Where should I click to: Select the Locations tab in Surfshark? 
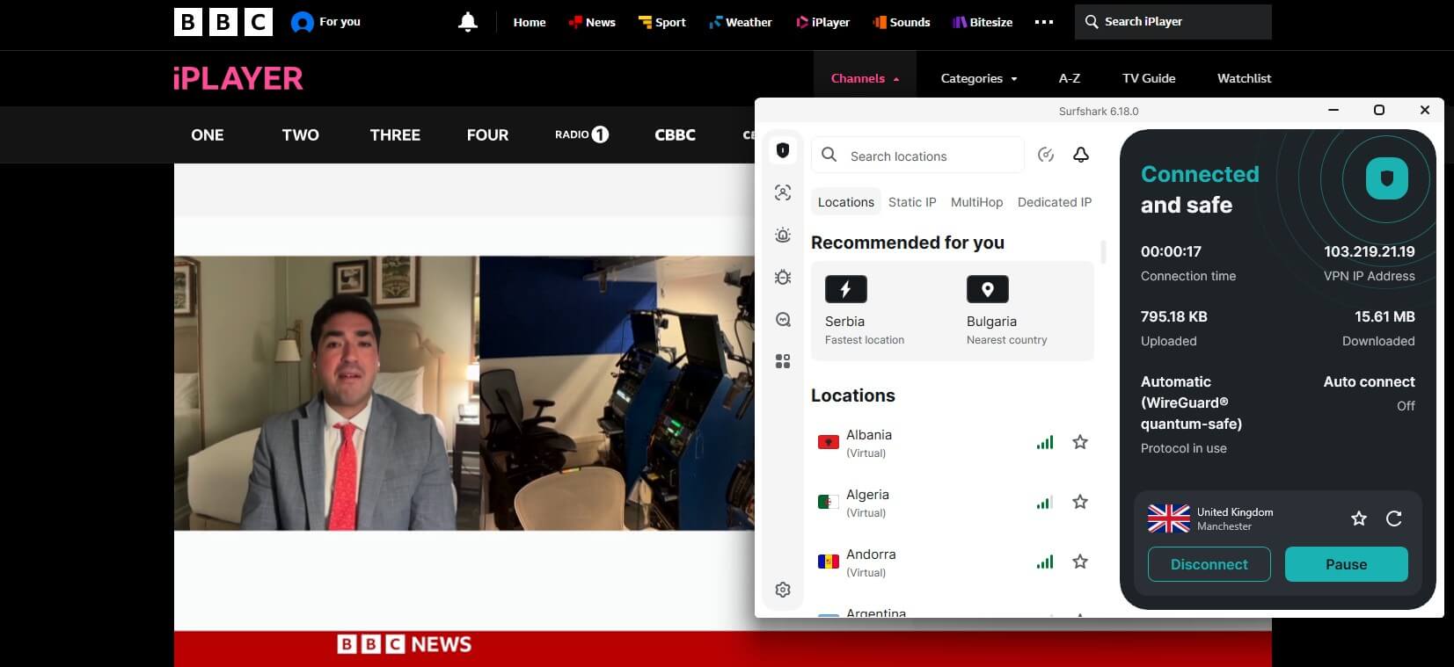846,202
